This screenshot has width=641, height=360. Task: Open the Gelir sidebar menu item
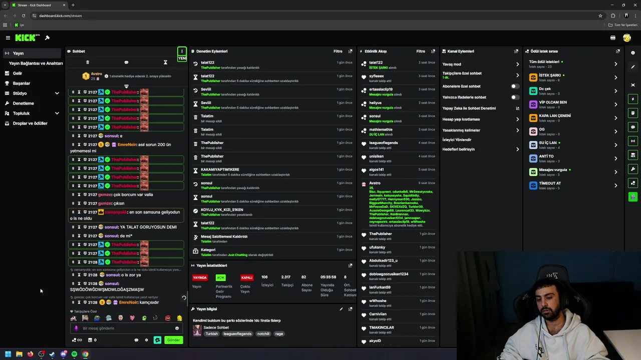coord(33,73)
